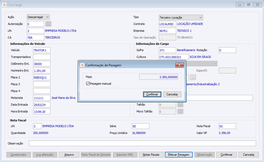Click the Observação text field

tap(143, 143)
